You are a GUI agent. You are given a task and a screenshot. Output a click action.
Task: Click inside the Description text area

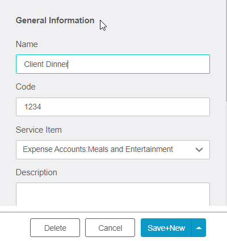tap(113, 194)
